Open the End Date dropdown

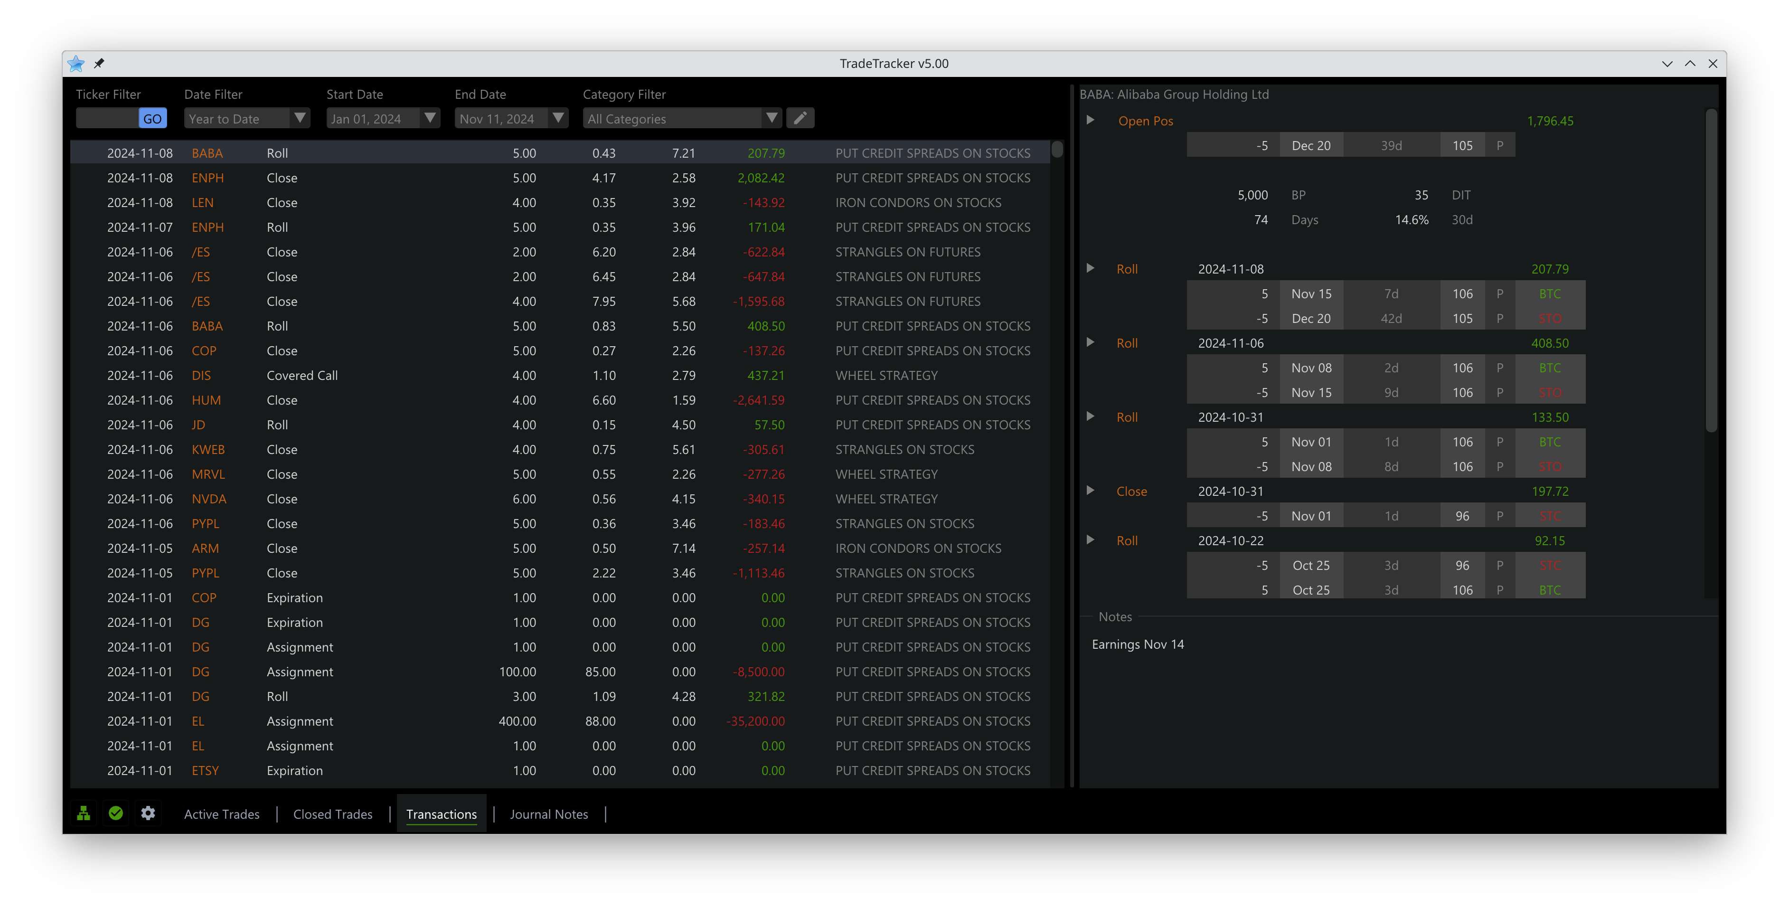pyautogui.click(x=558, y=118)
